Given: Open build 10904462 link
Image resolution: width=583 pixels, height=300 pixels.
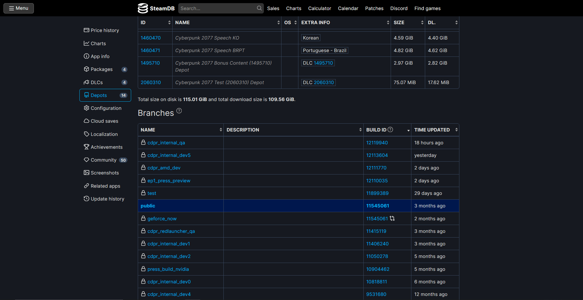Looking at the screenshot, I should (x=378, y=269).
